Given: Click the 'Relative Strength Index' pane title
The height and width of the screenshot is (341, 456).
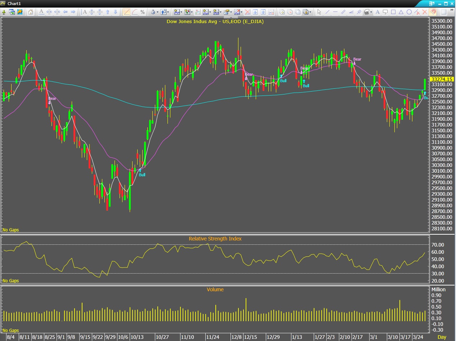Looking at the screenshot, I should 215,239.
